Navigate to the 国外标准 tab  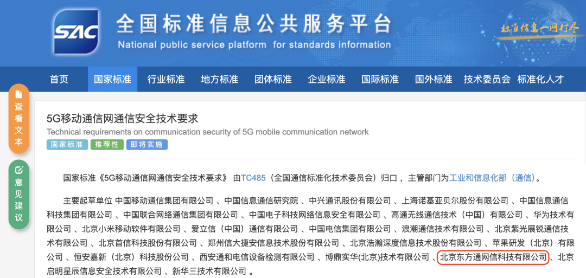[434, 79]
